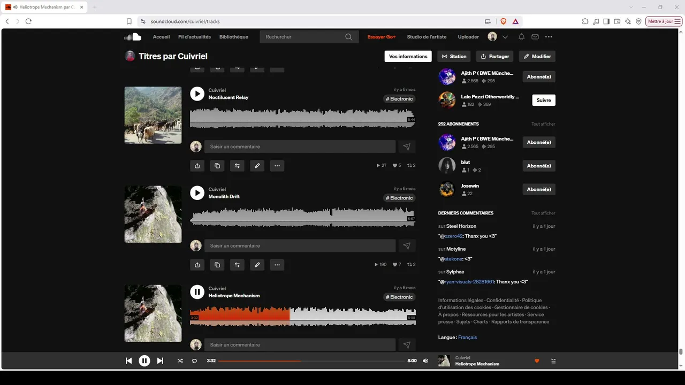Unlike the current track with the heart
The image size is (685, 385).
[537, 361]
